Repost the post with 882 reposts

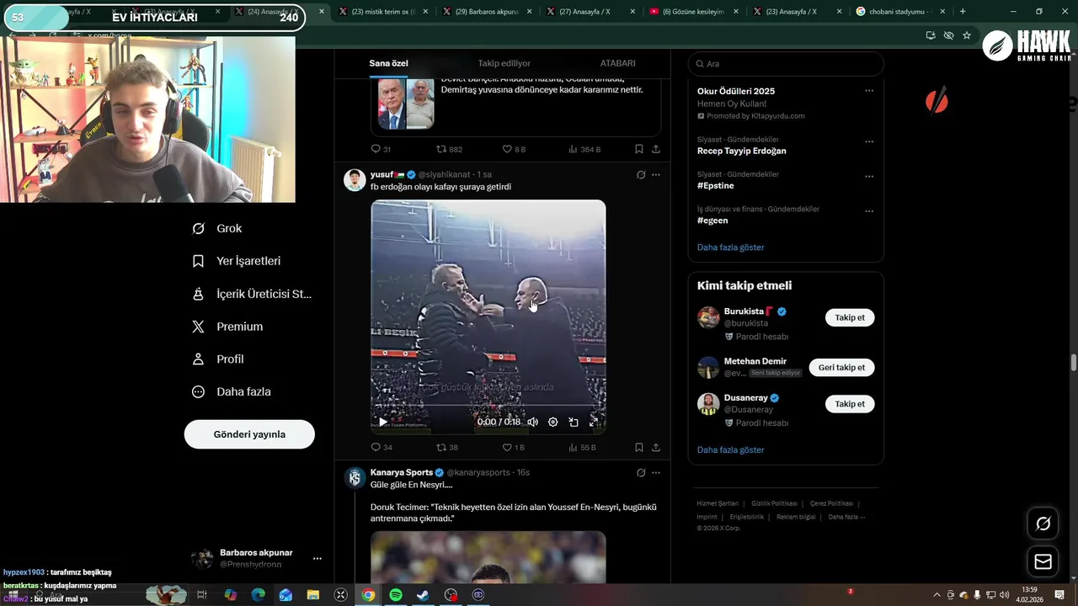[449, 149]
